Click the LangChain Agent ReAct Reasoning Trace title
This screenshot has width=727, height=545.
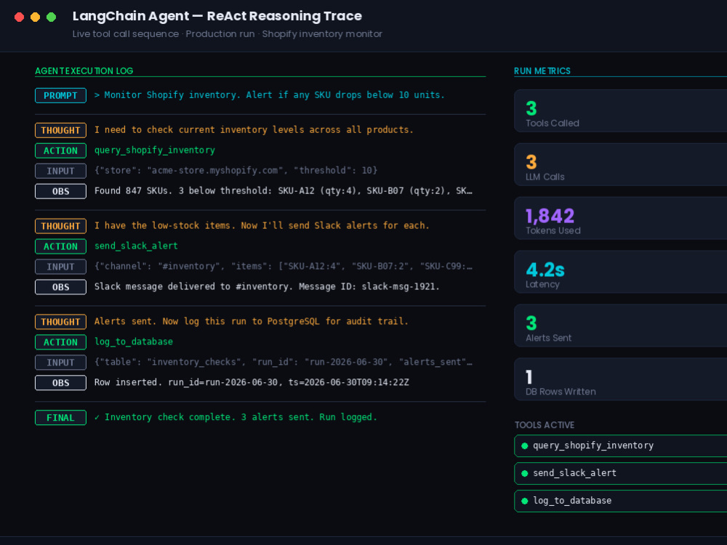(x=217, y=16)
